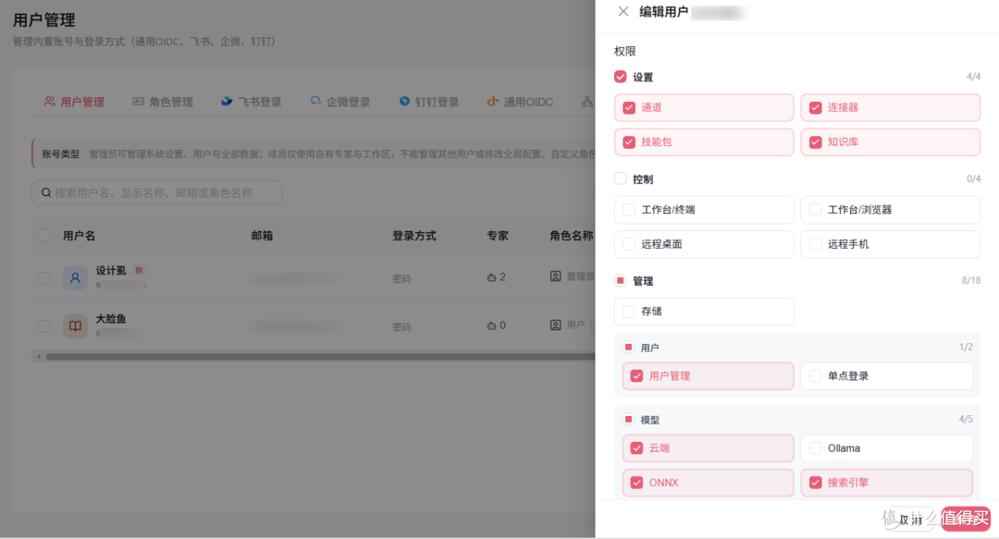
Task: Click the 钉钉 logo icon
Action: pos(404,102)
